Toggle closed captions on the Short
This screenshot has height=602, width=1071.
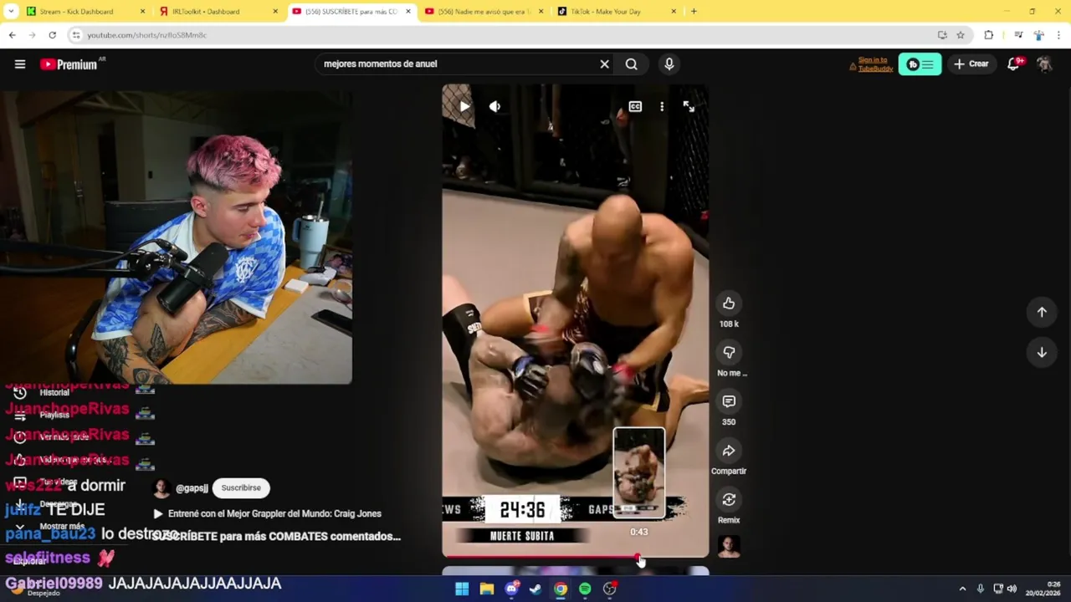click(x=635, y=106)
